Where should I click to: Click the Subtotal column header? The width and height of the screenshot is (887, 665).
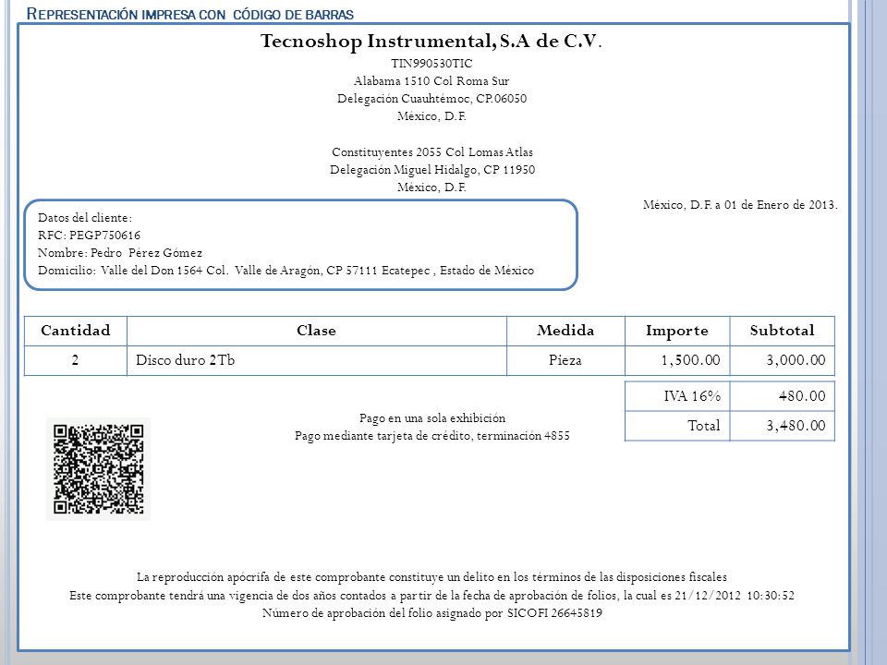(x=783, y=331)
